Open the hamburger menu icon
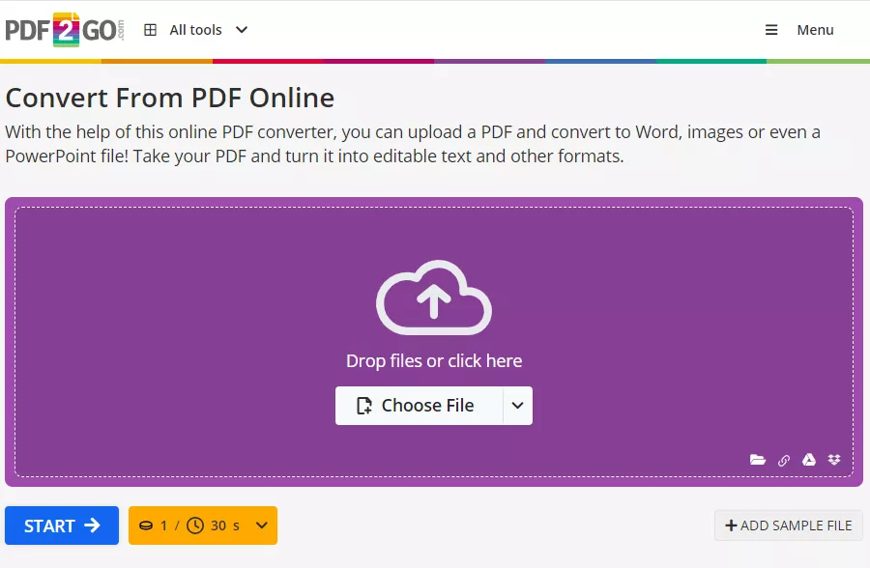Screen dimensions: 870x568 (x=771, y=30)
